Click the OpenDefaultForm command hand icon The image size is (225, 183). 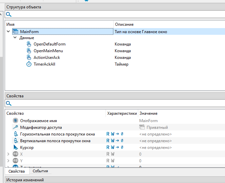click(x=29, y=44)
